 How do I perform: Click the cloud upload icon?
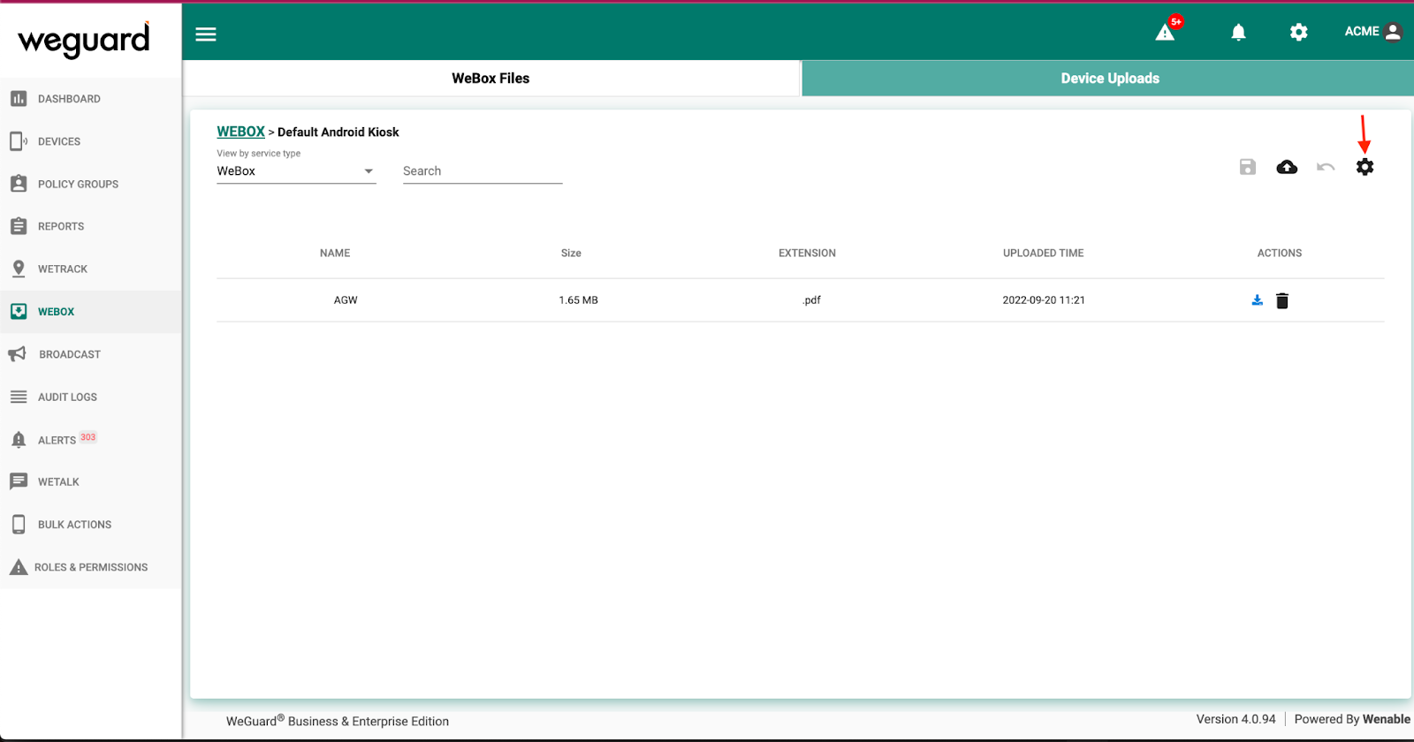1287,167
